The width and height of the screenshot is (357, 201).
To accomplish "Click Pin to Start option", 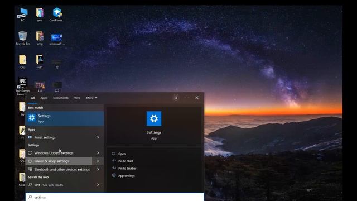I will [x=126, y=161].
